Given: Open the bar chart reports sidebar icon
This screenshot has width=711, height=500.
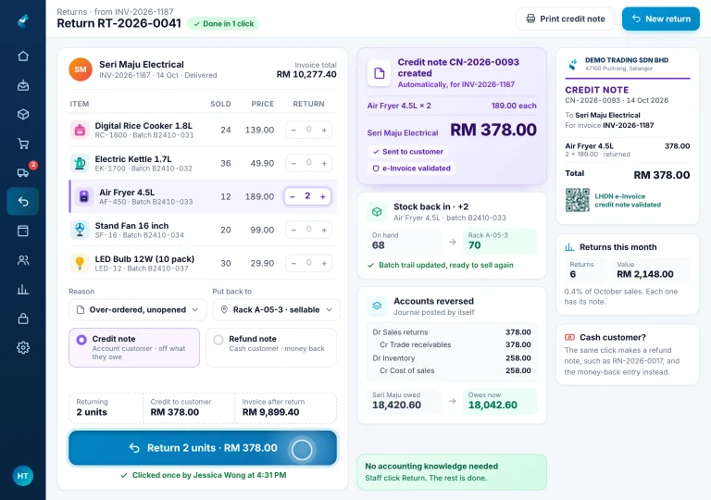Looking at the screenshot, I should tap(23, 290).
